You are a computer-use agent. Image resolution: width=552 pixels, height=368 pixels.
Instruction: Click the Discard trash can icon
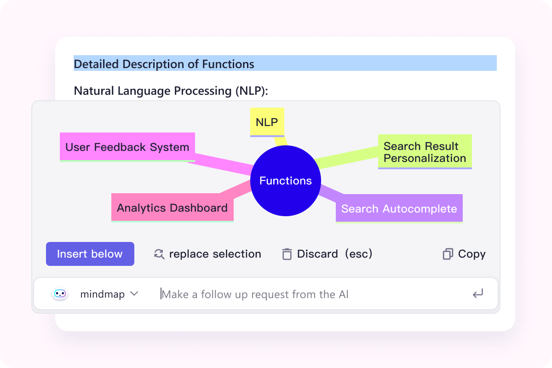tap(287, 254)
